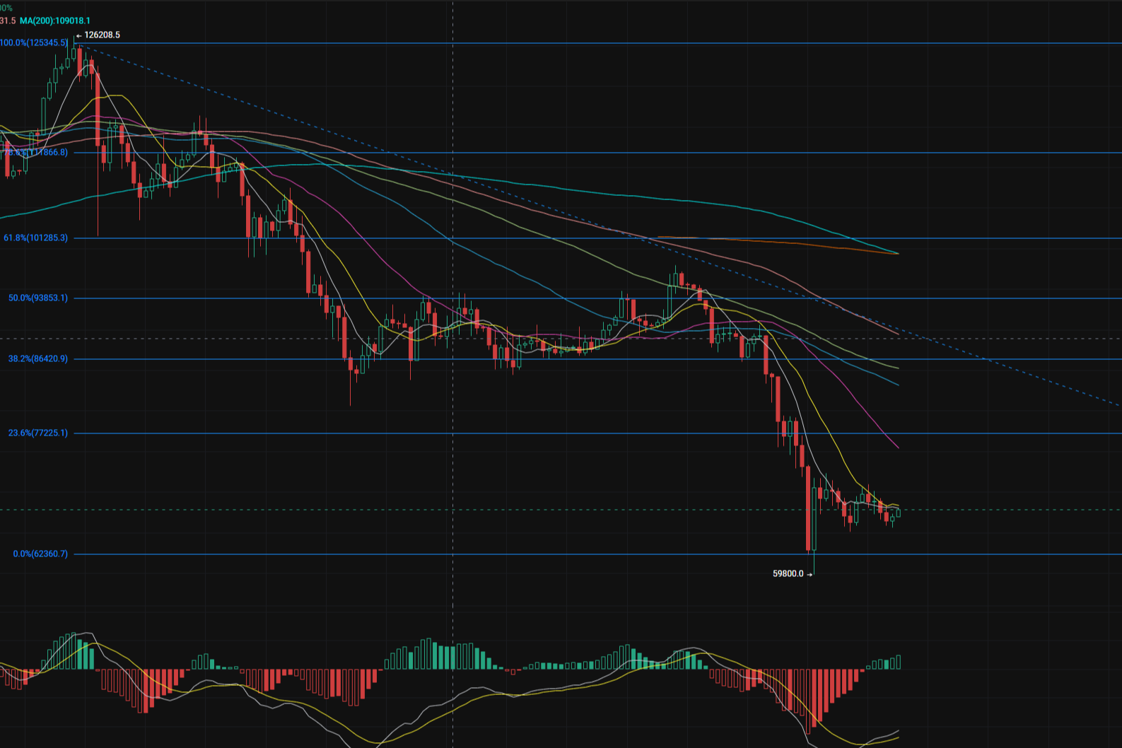Select the 100.0% Fibonacci level label

34,43
